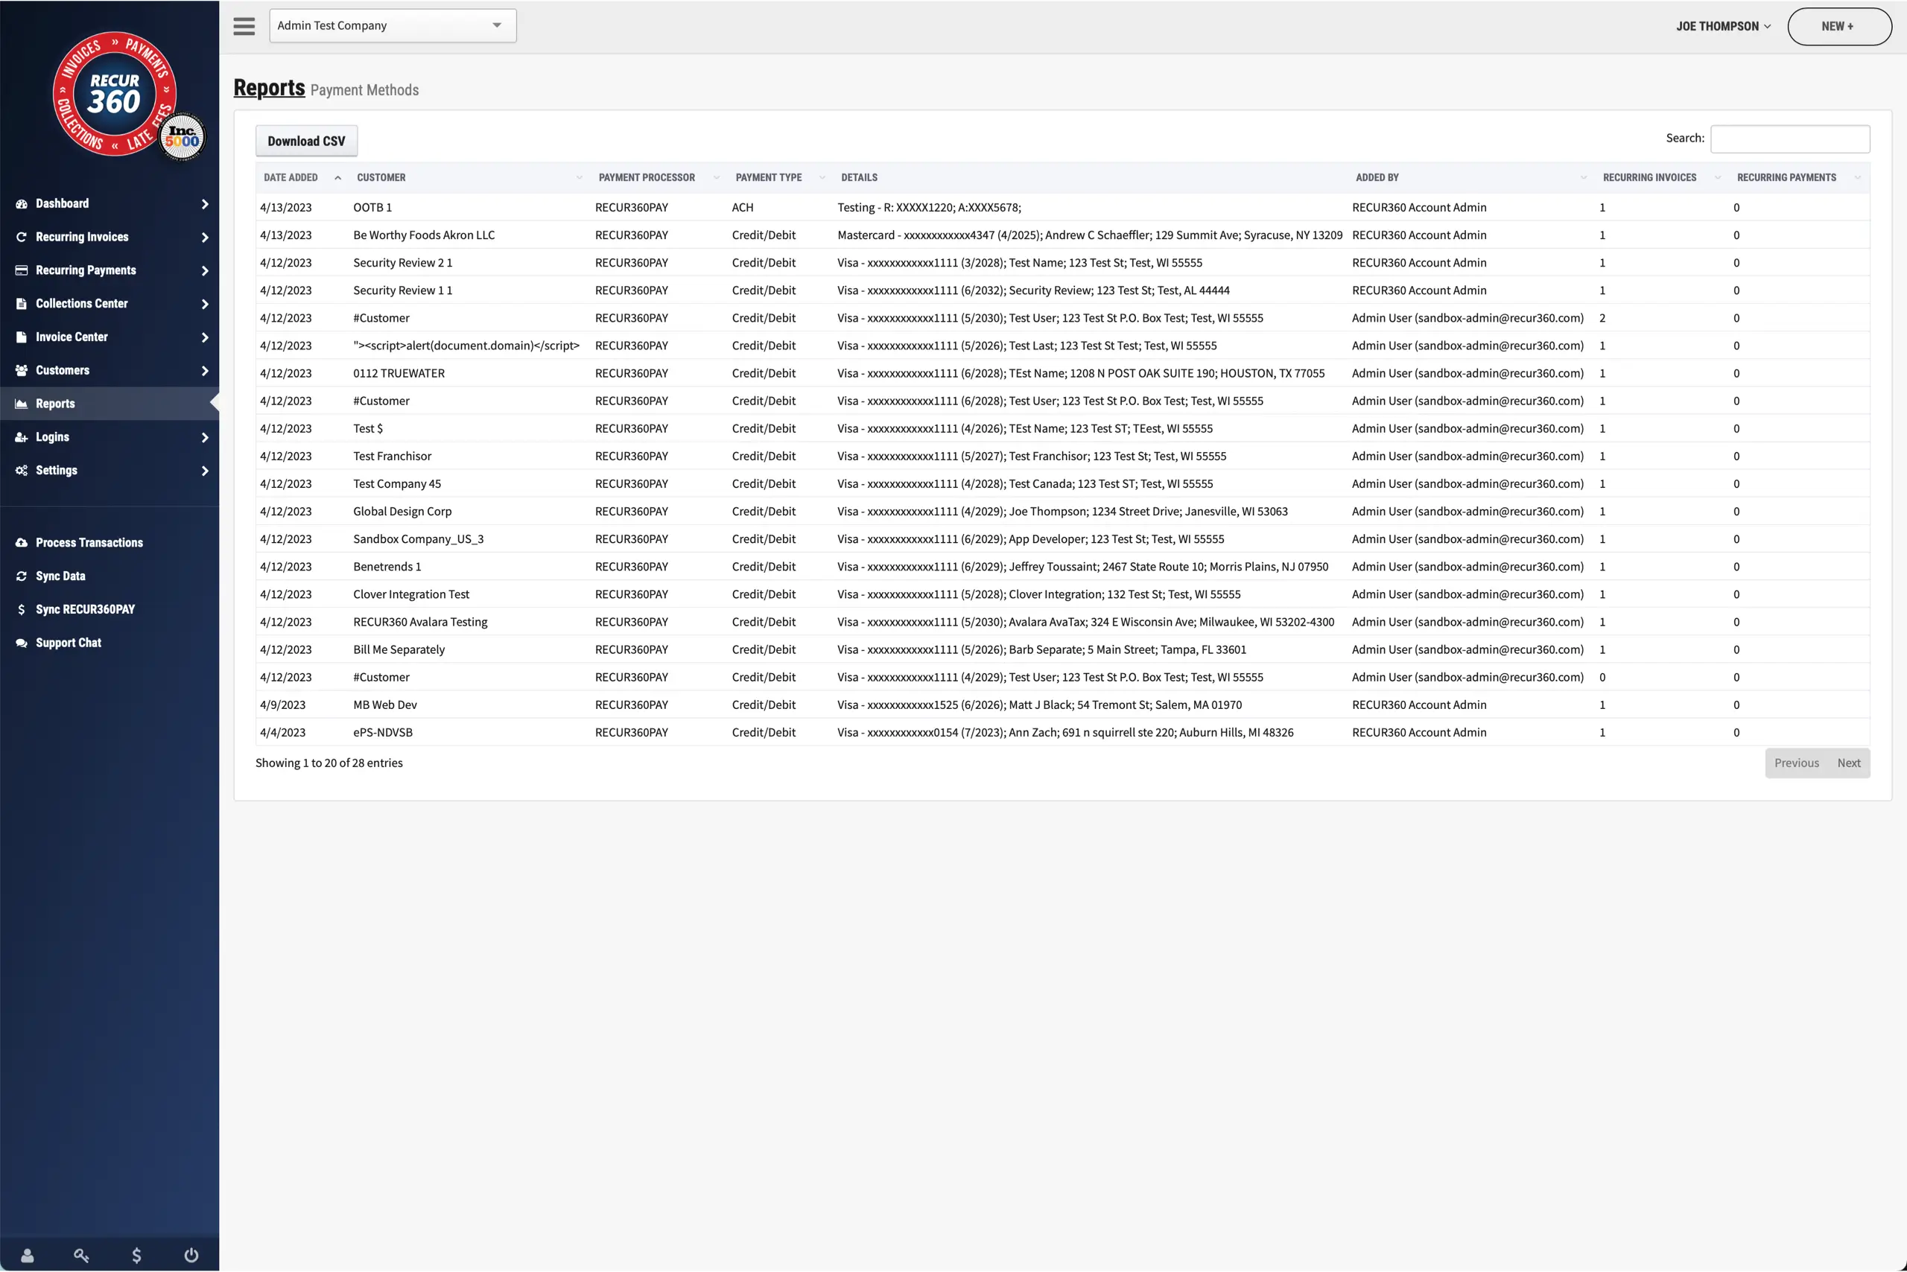Viewport: 1907px width, 1272px height.
Task: Click the Customers people icon
Action: click(22, 370)
